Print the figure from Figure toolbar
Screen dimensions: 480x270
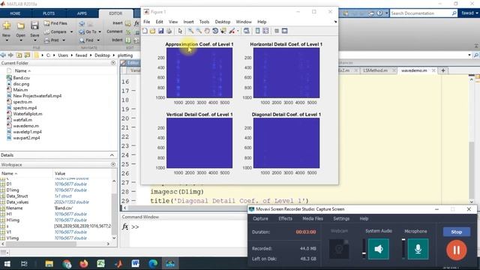[169, 31]
